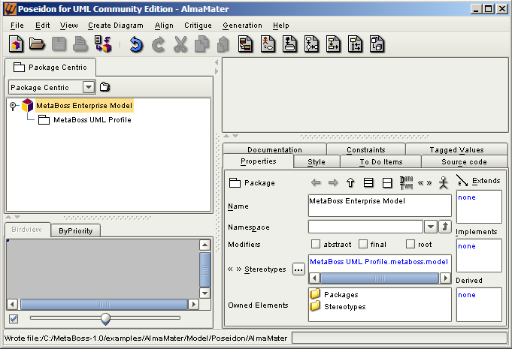Viewport: 512px width, 349px height.
Task: Select MetaBoss UML Profile tree item
Action: click(92, 120)
